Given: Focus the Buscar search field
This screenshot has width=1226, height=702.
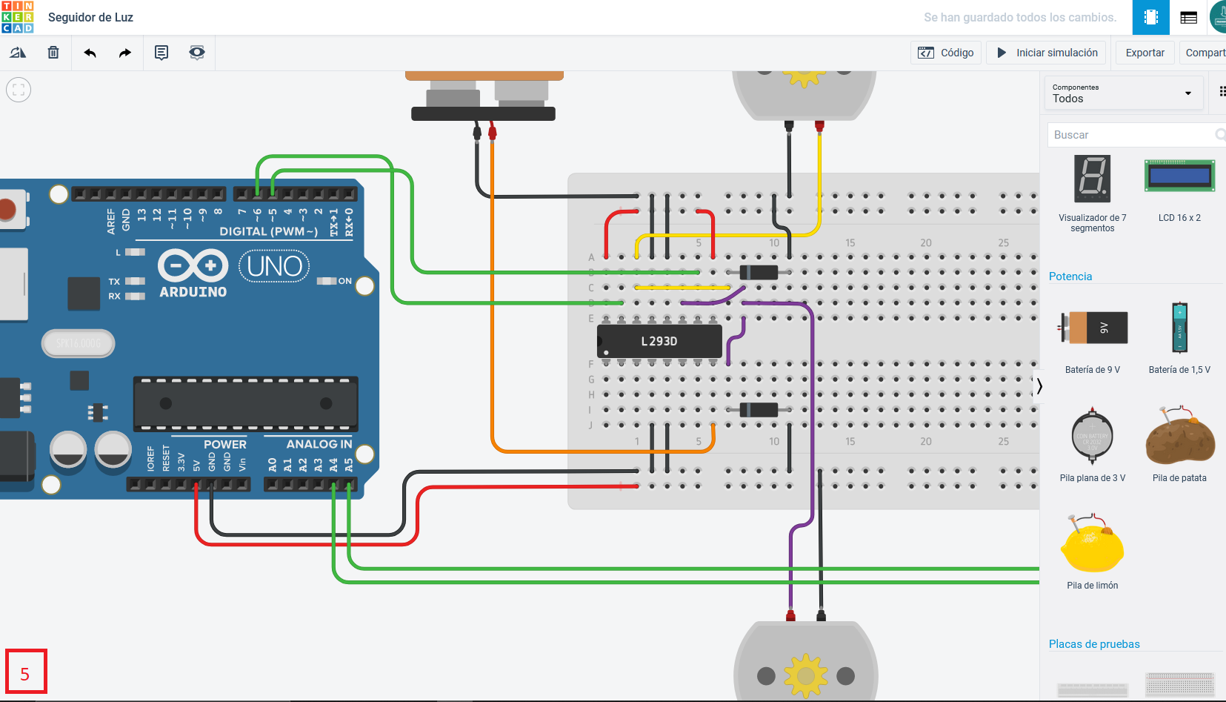Looking at the screenshot, I should [1137, 135].
